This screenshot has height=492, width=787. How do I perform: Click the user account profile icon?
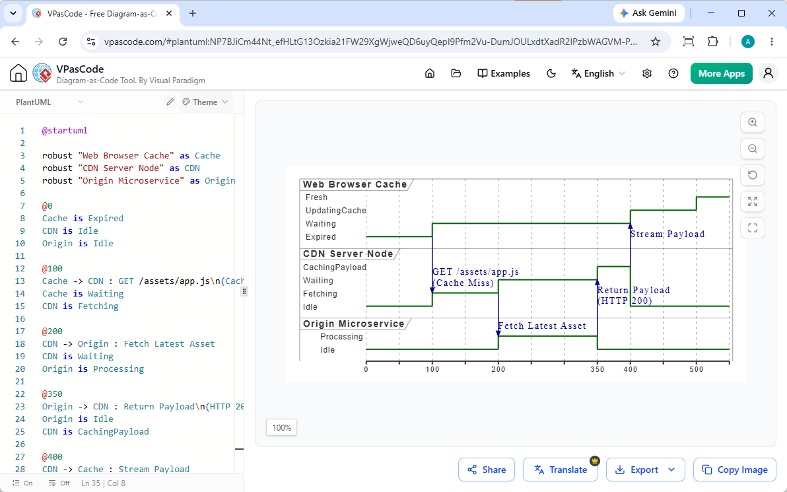point(768,73)
